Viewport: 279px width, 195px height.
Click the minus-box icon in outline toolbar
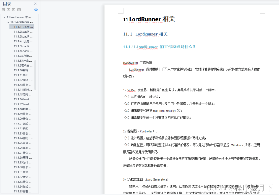point(19,10)
